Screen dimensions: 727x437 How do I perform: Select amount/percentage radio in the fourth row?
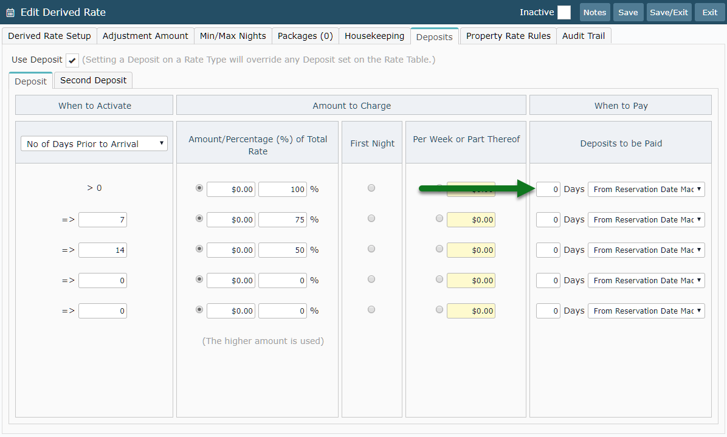[x=199, y=279]
